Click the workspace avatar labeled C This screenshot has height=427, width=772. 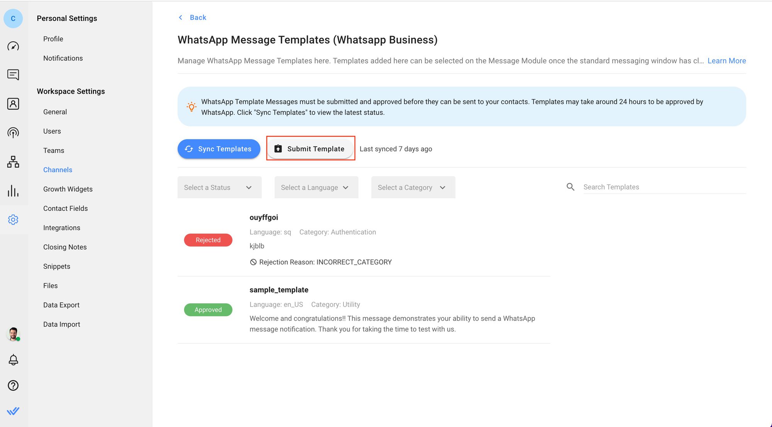coord(13,18)
